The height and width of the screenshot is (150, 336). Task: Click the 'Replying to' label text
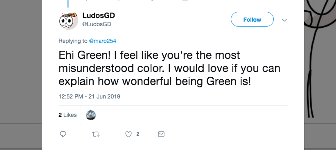click(x=73, y=41)
